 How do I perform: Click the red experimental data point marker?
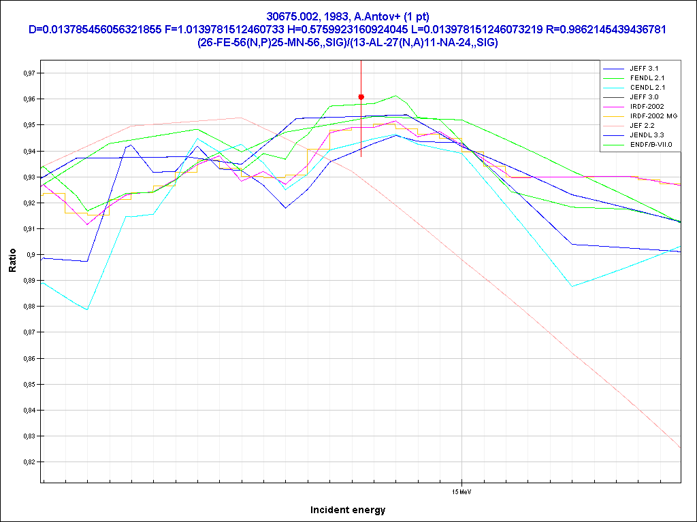pyautogui.click(x=361, y=97)
